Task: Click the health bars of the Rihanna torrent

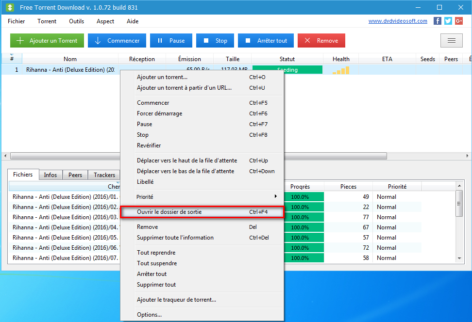Action: 341,70
